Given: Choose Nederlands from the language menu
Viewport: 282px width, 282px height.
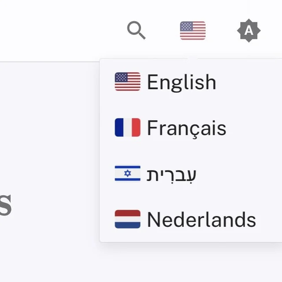Looking at the screenshot, I should (201, 219).
